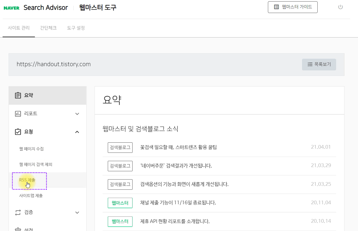Screen dimensions: 358x231
Task: Click the list icon inside 목록보기 button
Action: (x=310, y=64)
